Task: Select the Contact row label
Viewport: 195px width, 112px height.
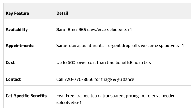Action: [x=13, y=79]
